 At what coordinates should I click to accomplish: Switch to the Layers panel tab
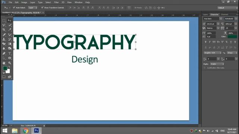pos(205,15)
